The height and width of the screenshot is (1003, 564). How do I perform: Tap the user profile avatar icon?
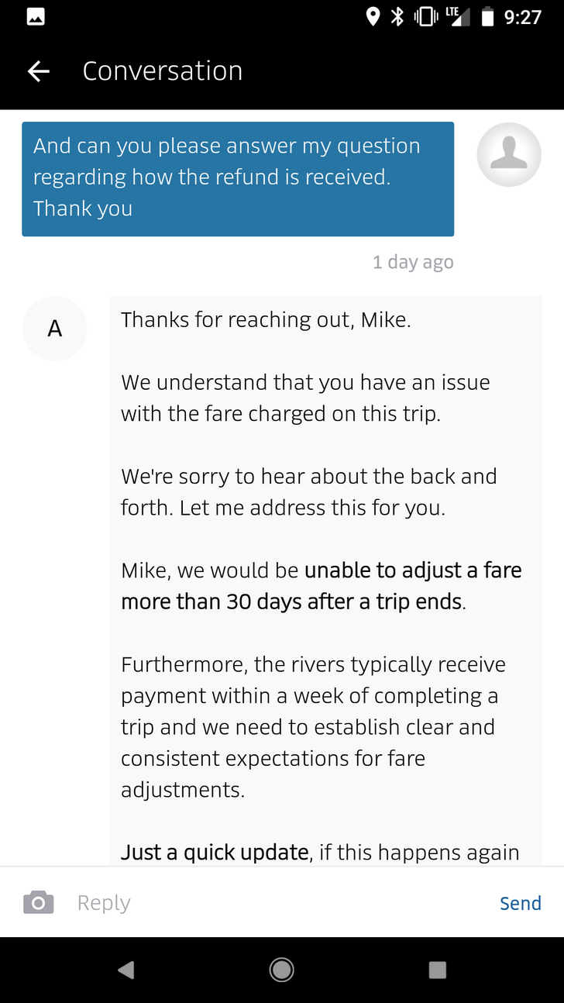pos(508,154)
